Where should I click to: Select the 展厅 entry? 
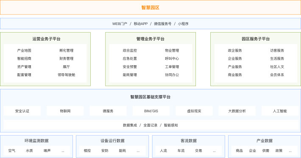(67, 67)
